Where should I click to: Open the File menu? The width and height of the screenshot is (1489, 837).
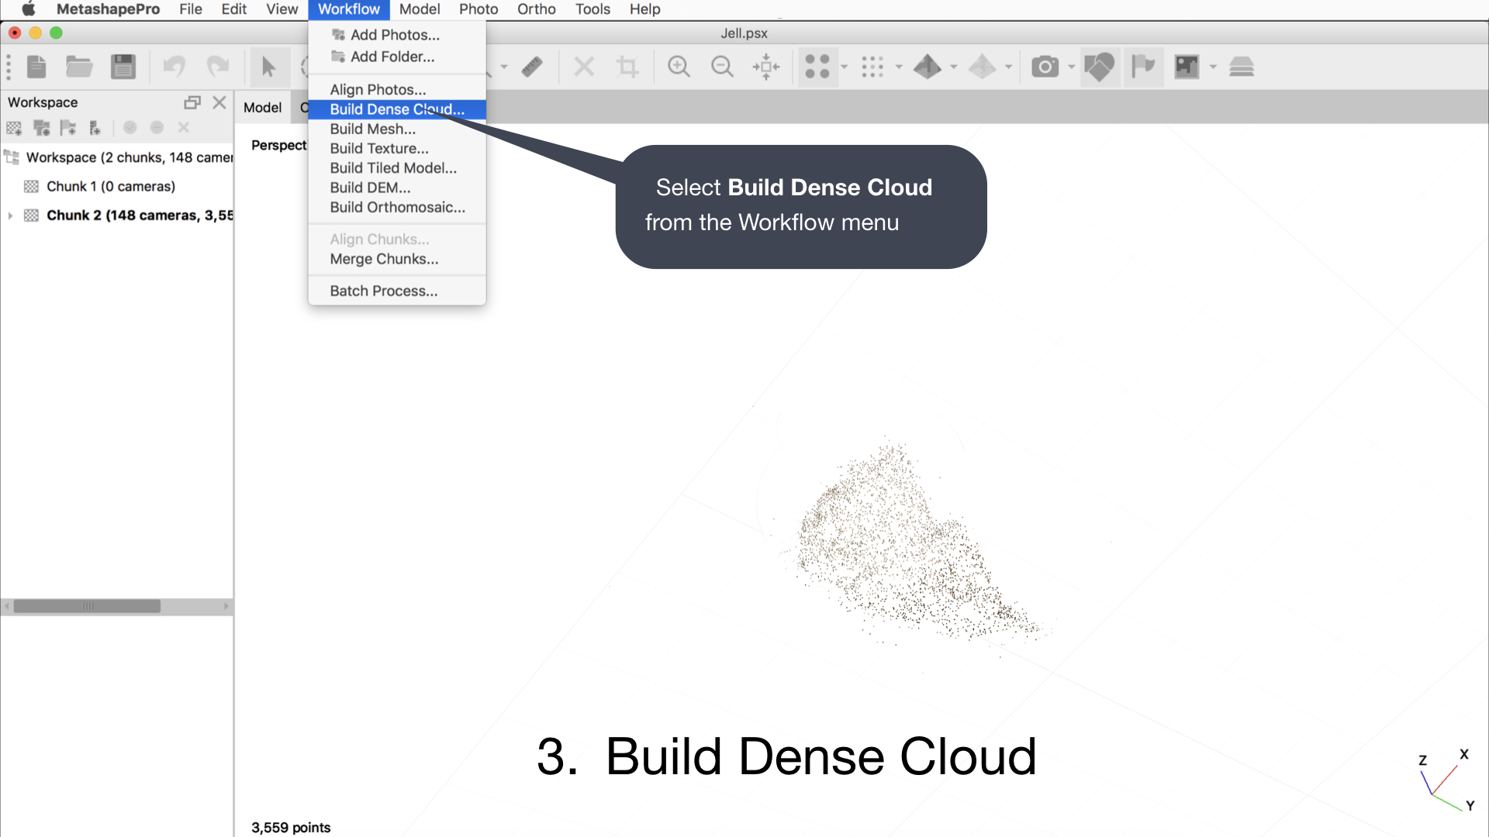(x=190, y=9)
